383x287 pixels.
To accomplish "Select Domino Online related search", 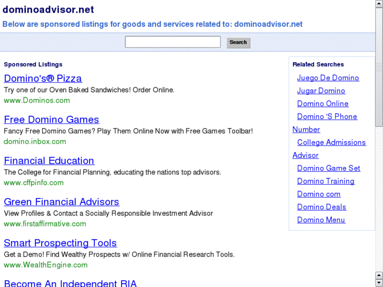I will point(322,104).
